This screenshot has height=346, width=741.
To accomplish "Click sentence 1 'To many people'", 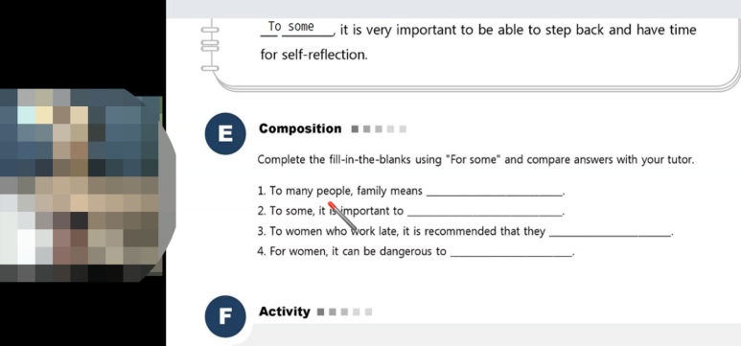I will coord(339,191).
